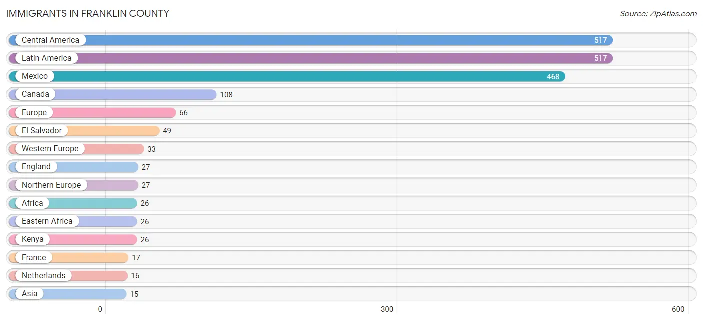Click the England bar label
The image size is (703, 321).
point(36,167)
